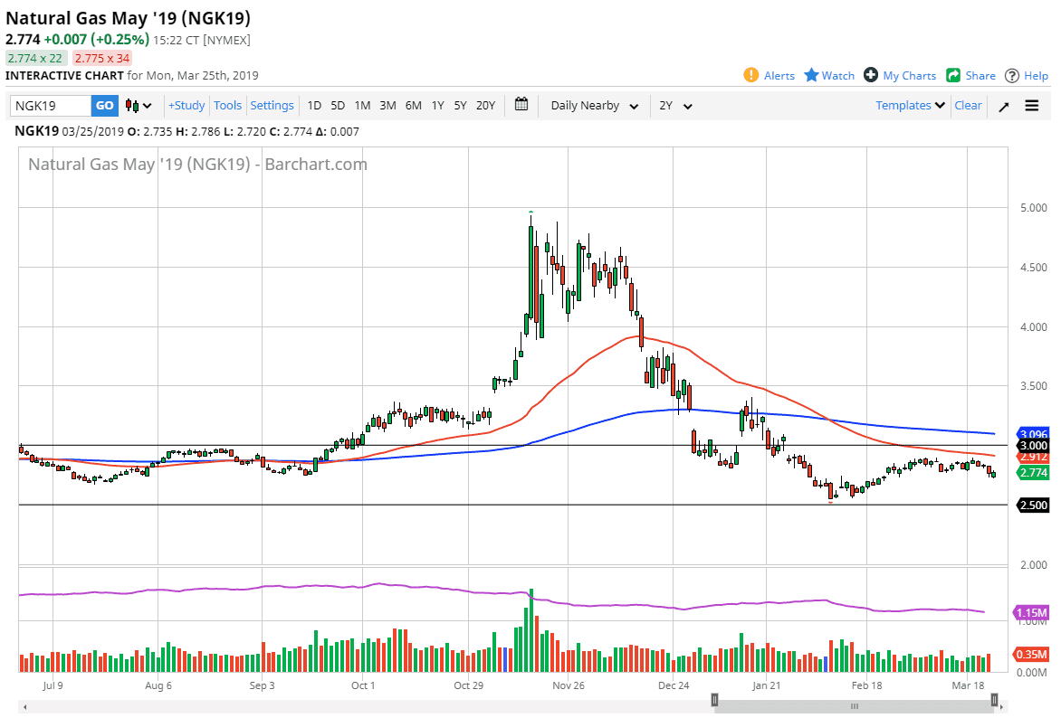Open the Templates dropdown
1061x718 pixels.
point(910,106)
